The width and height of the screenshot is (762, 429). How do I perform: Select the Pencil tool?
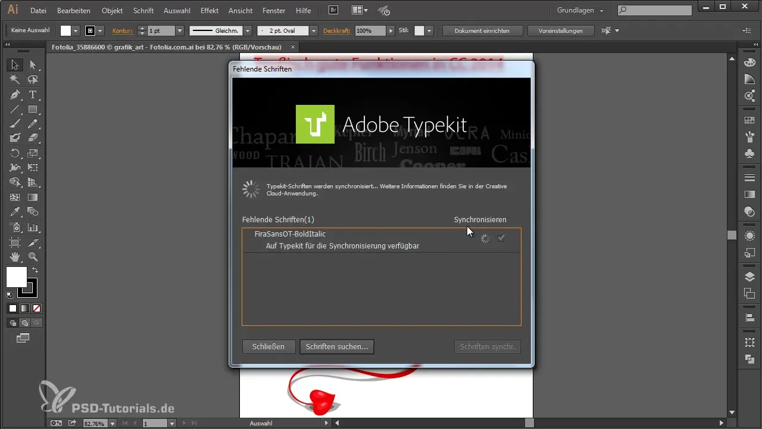(x=33, y=123)
